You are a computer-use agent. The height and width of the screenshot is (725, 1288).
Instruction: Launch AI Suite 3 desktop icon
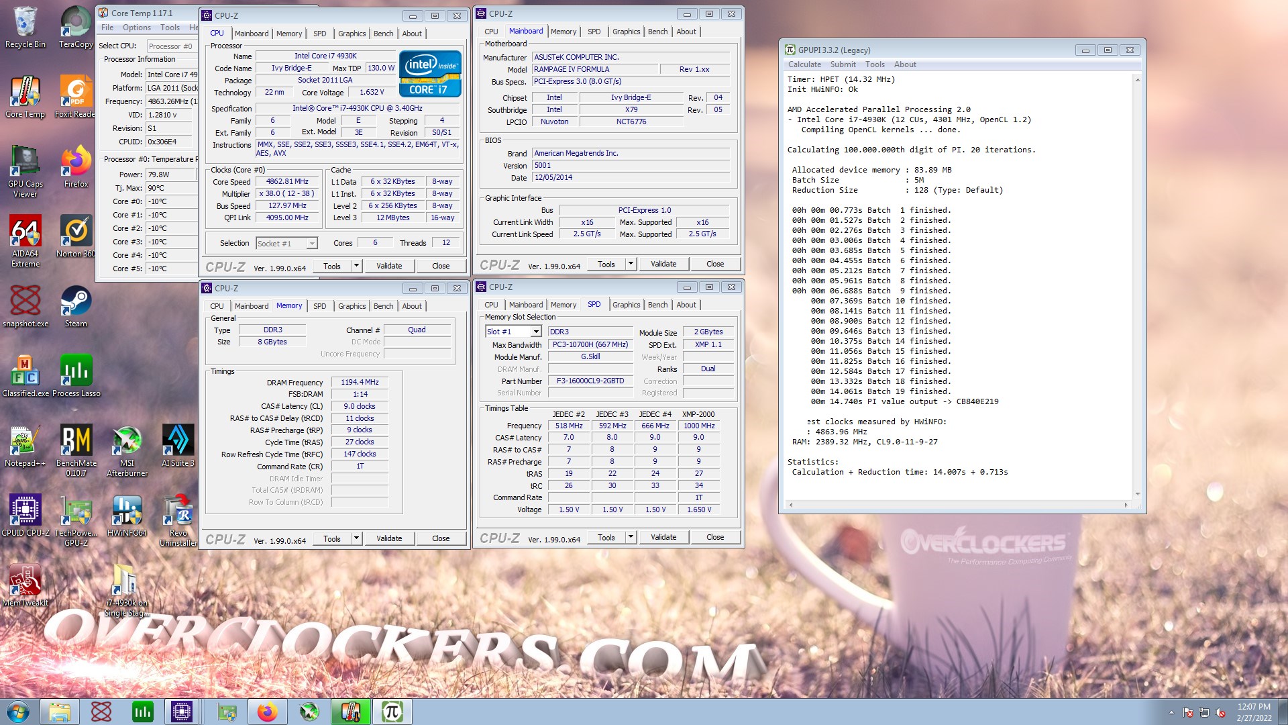(x=178, y=446)
